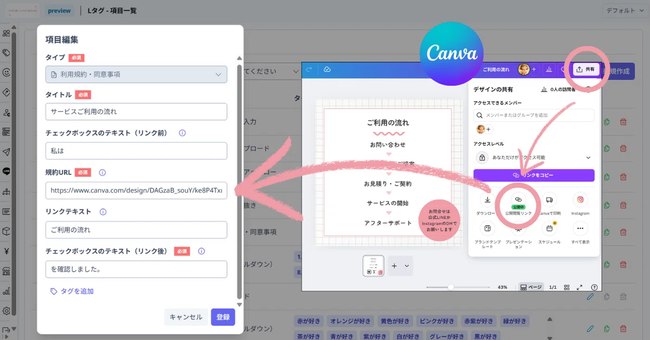Click the Canva user avatar in toolbar
Image resolution: width=650 pixels, height=340 pixels.
(x=524, y=69)
